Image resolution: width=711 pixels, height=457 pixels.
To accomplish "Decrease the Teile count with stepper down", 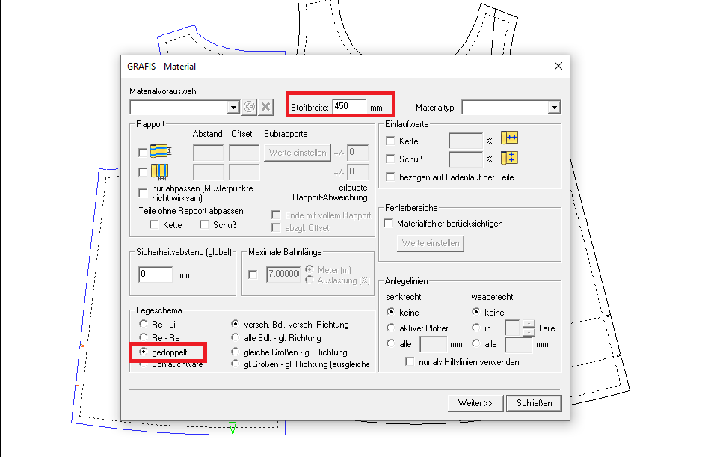I will pos(529,332).
